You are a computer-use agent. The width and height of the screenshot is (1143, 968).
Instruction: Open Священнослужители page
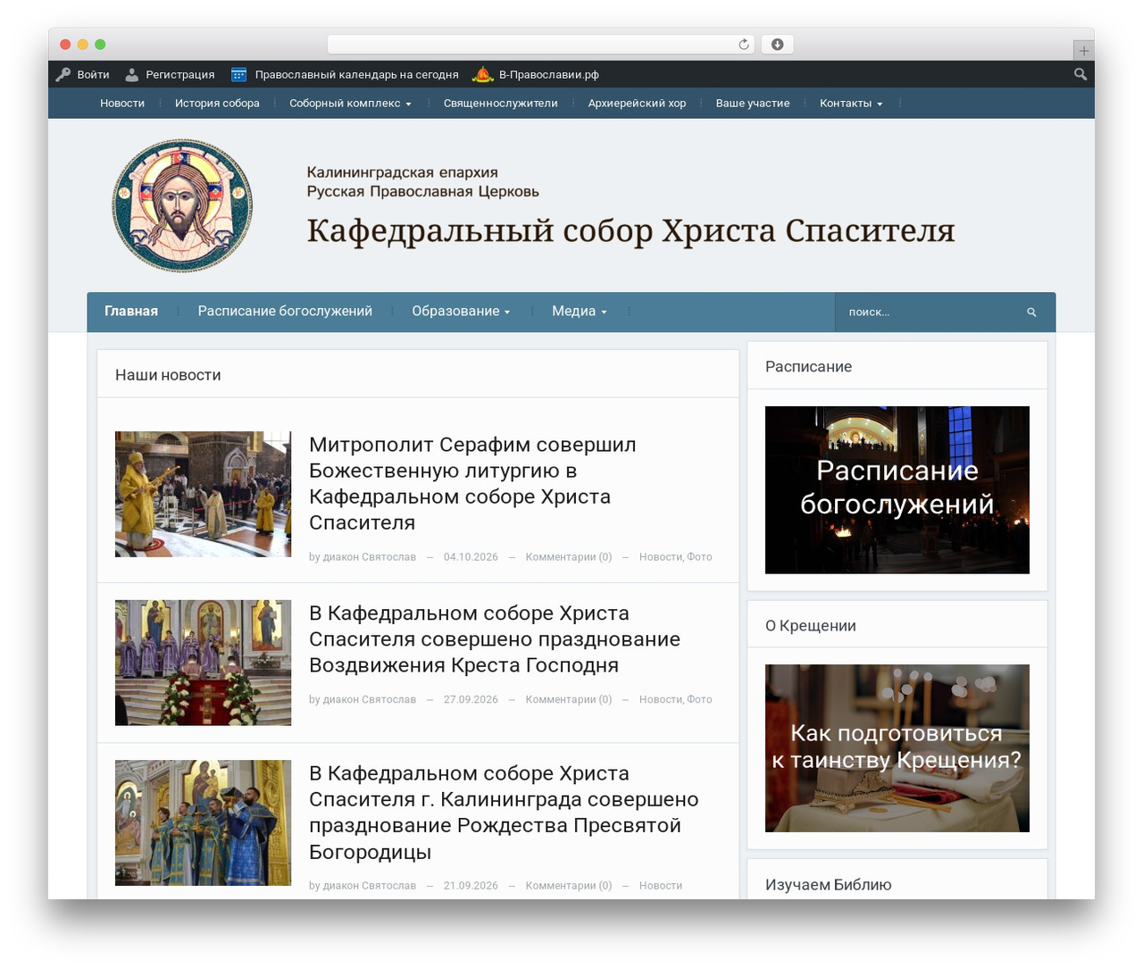tap(501, 104)
